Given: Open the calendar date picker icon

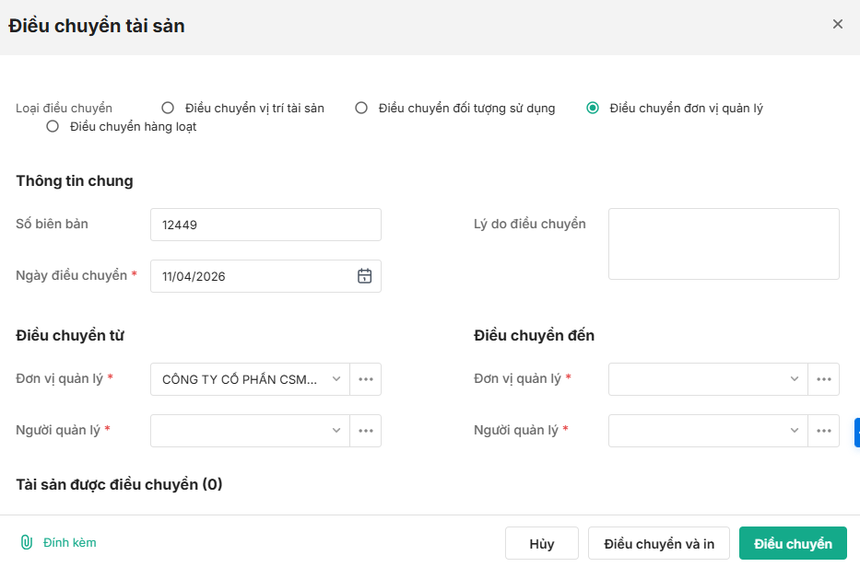Looking at the screenshot, I should [364, 276].
